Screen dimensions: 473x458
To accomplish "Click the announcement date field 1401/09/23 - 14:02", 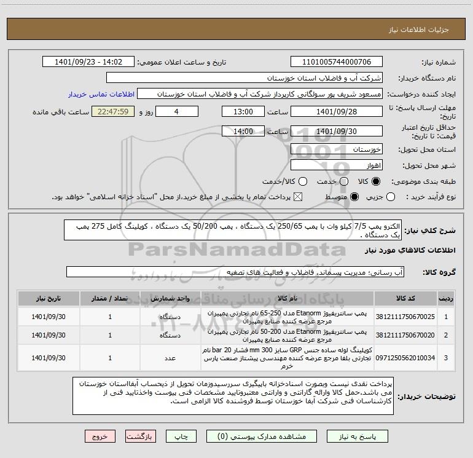I will tap(88, 62).
